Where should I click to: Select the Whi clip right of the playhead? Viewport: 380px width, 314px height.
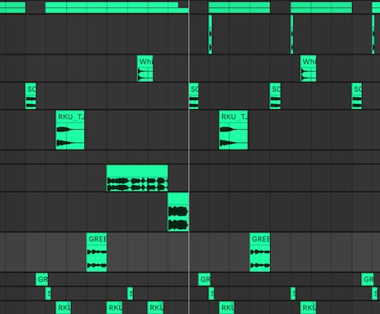point(308,69)
